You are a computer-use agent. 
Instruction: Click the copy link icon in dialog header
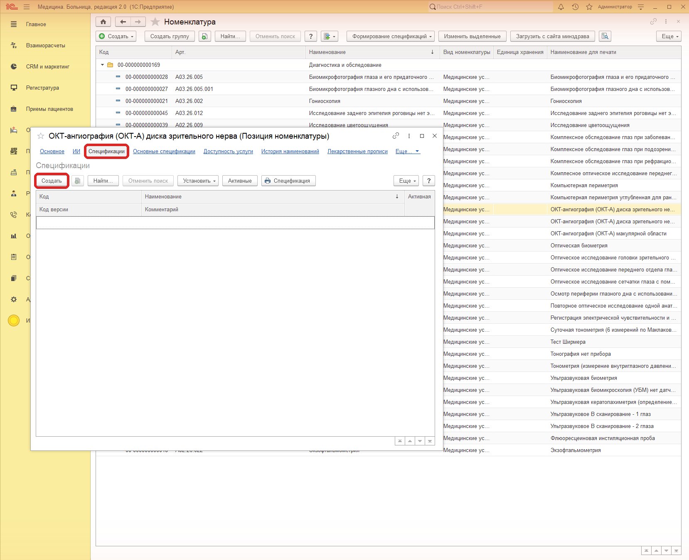coord(396,136)
